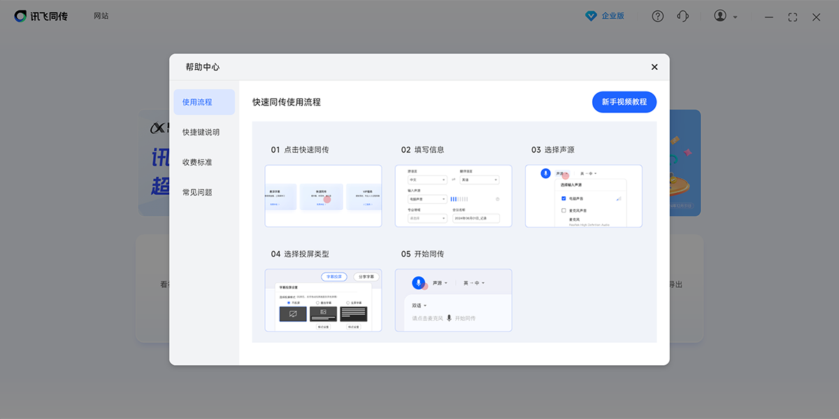This screenshot has height=419, width=839.
Task: Open 英→中 dropdown in step 05 image
Action: 473,283
